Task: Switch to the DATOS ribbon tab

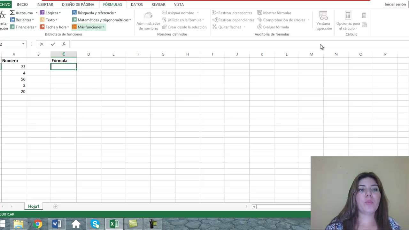Action: (137, 4)
